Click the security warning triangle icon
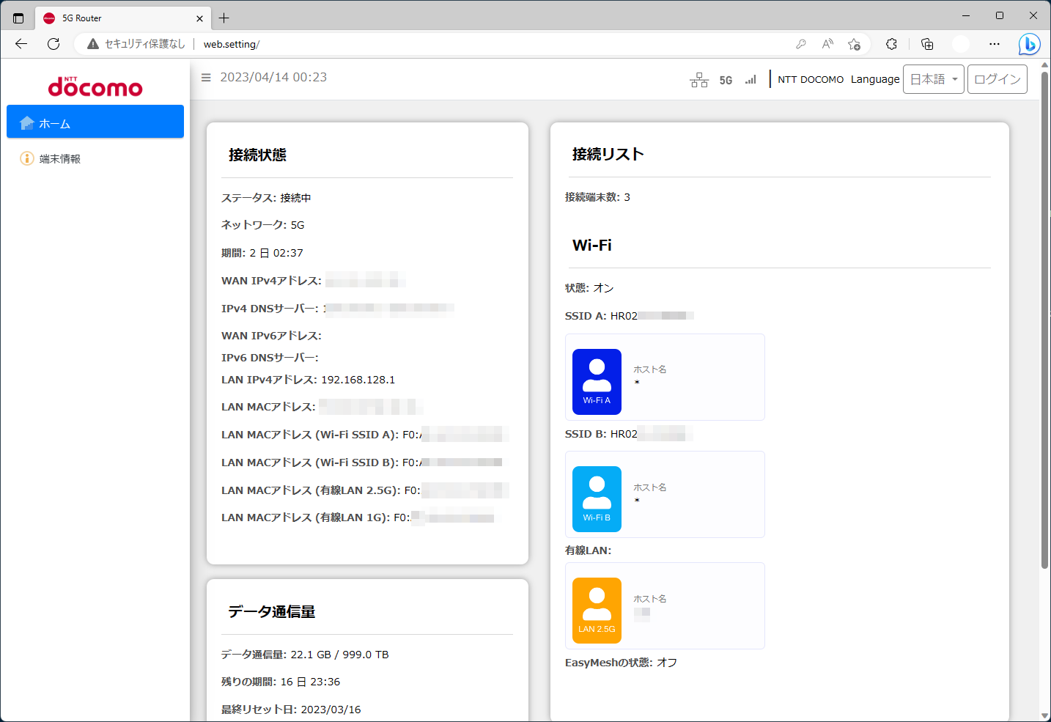This screenshot has height=722, width=1051. pos(93,44)
